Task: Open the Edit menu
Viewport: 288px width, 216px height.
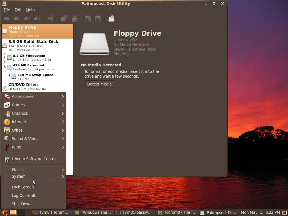Action: click(18, 10)
